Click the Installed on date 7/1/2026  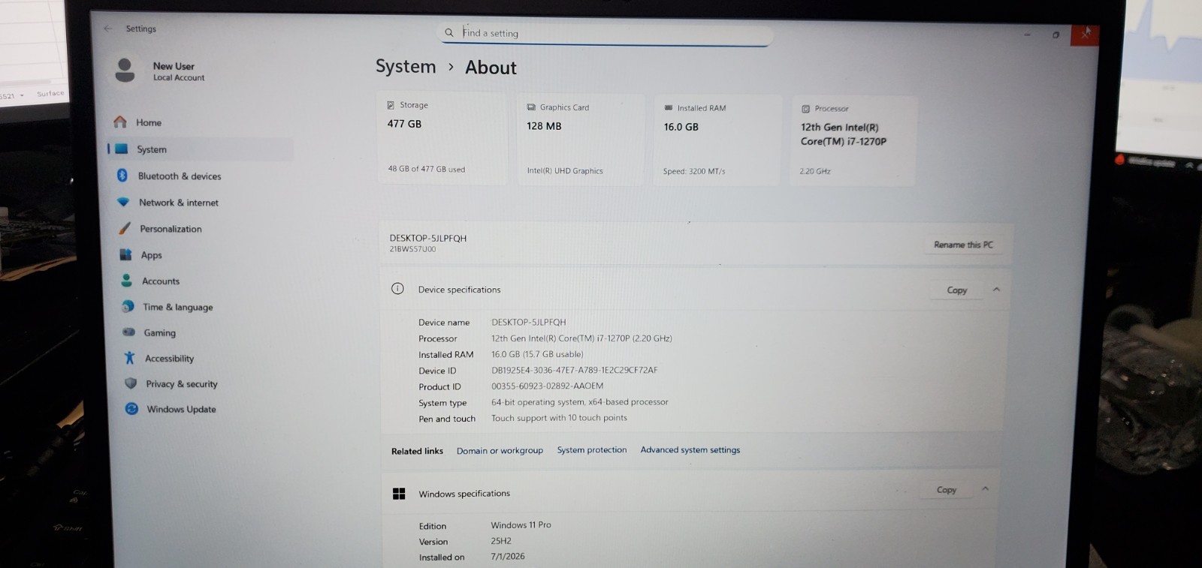(508, 557)
